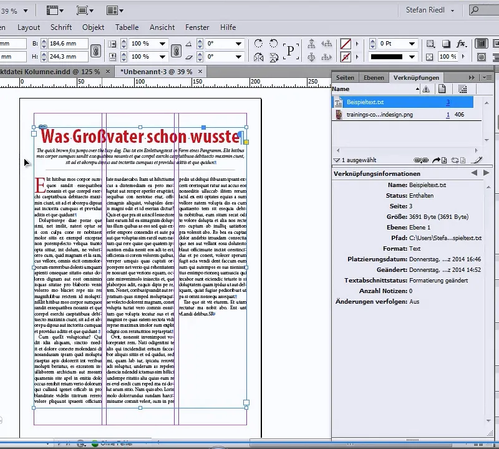
Task: Click the shear angle icon
Action: (189, 57)
